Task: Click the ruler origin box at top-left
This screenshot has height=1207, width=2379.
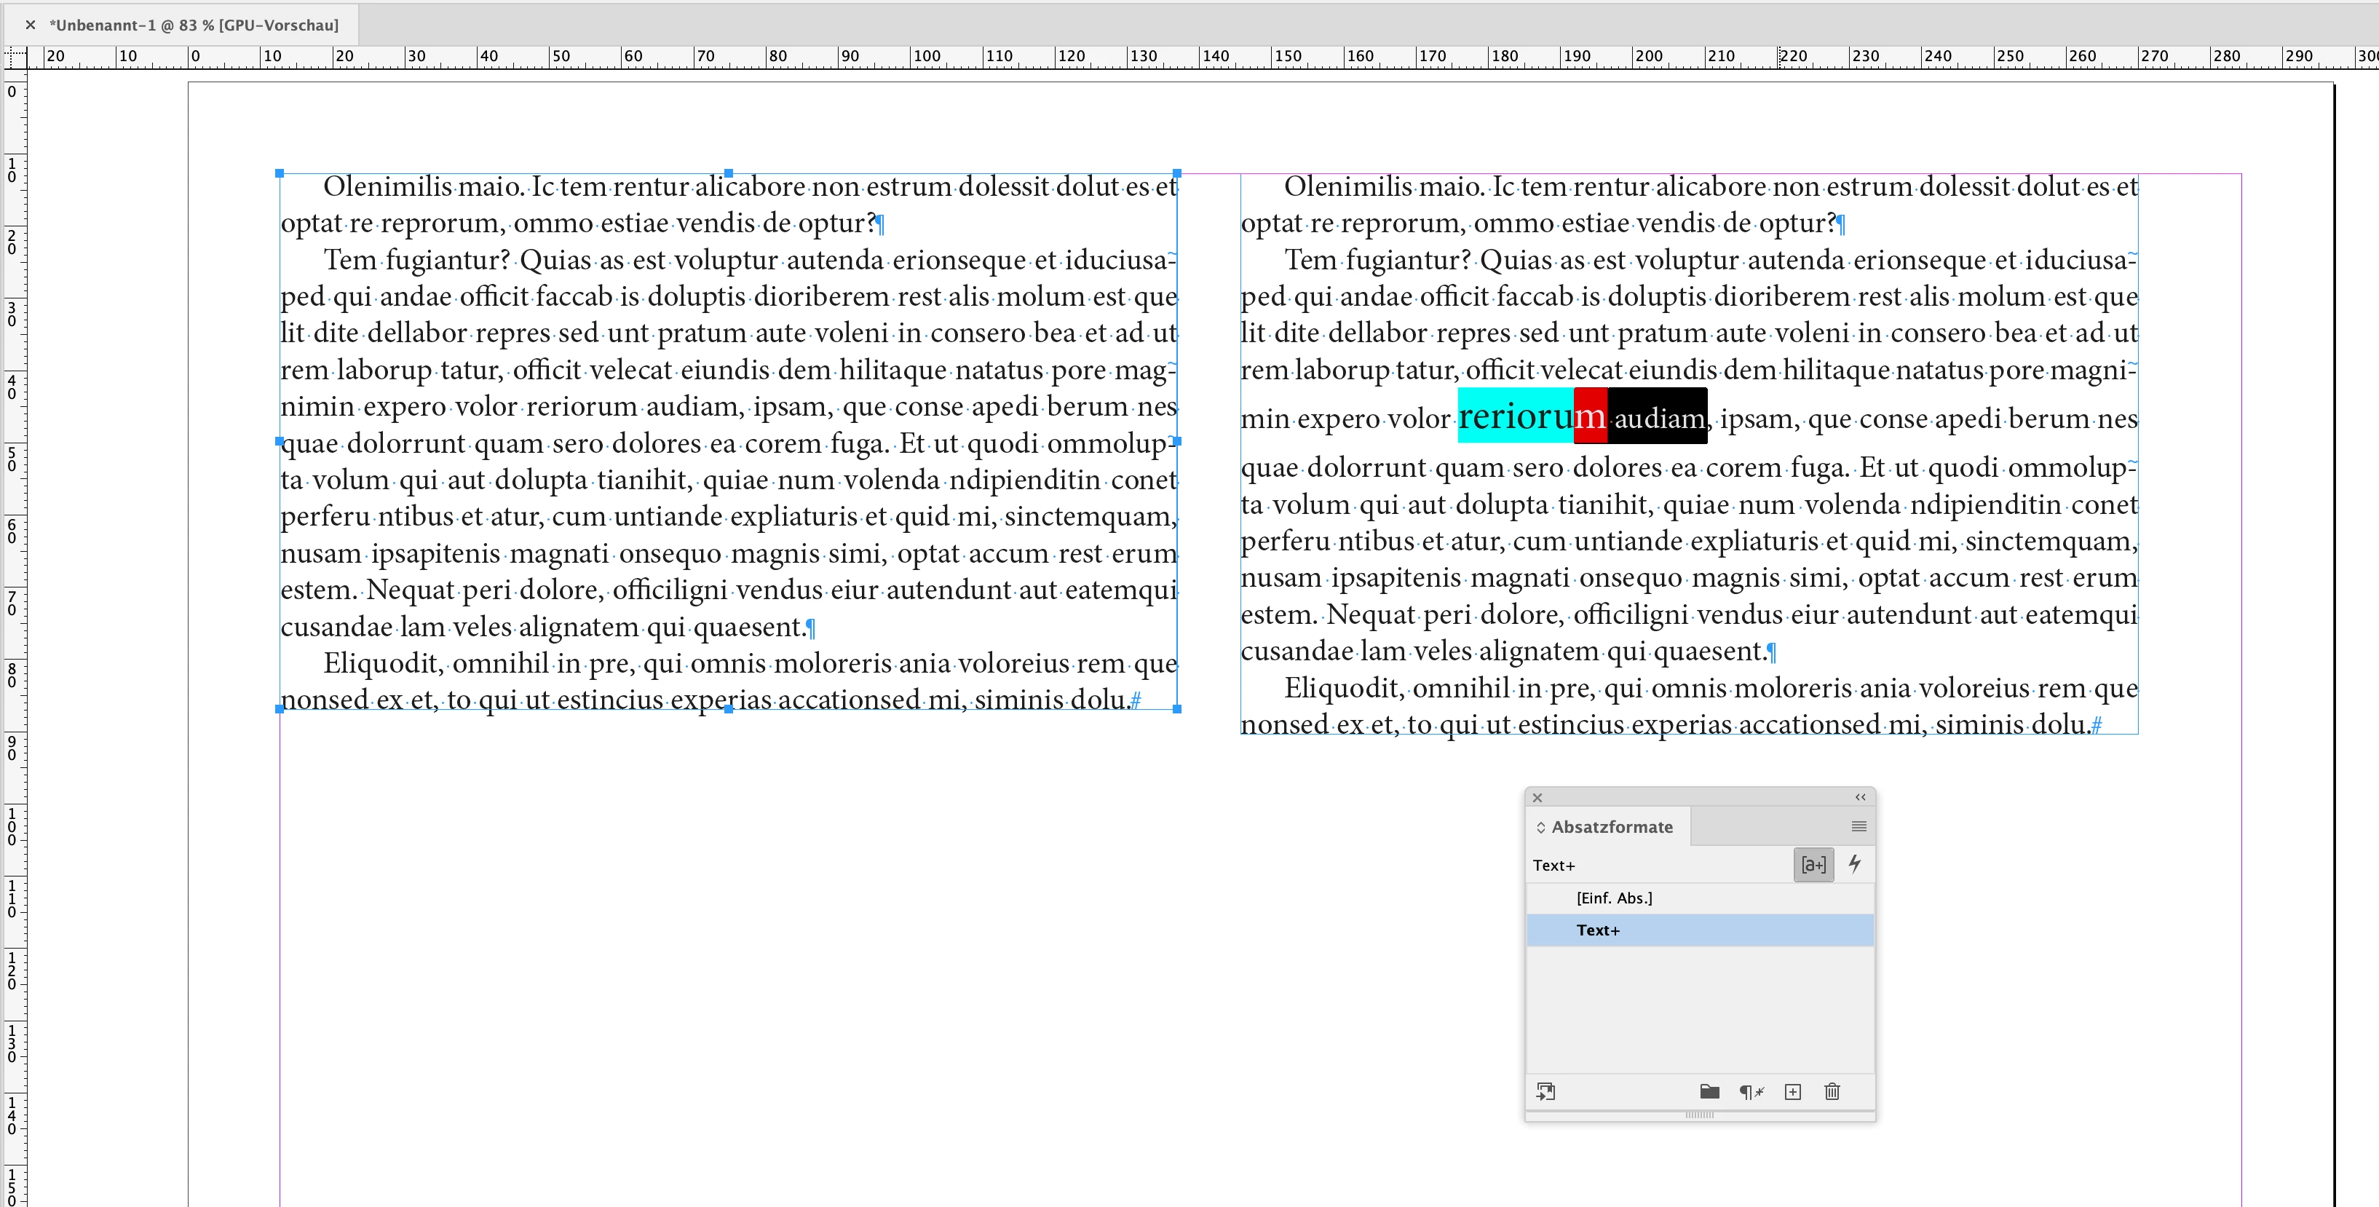Action: [x=14, y=58]
